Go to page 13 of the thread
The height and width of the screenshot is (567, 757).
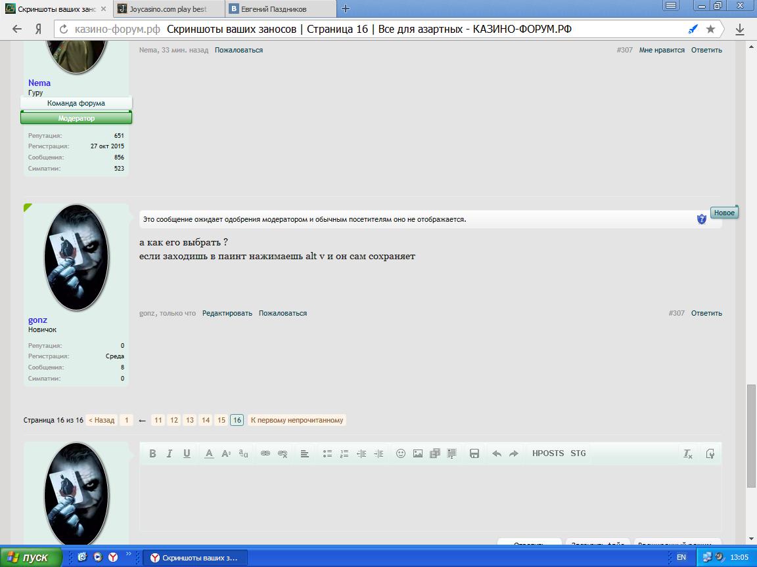click(x=190, y=420)
